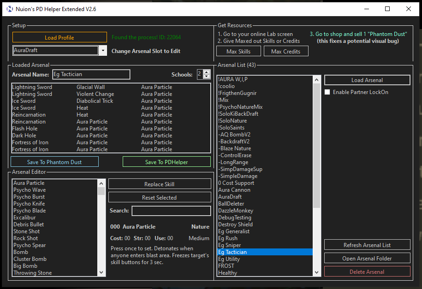Select Flash Hole in the loaded arsenal
The width and height of the screenshot is (422, 289).
click(25, 129)
